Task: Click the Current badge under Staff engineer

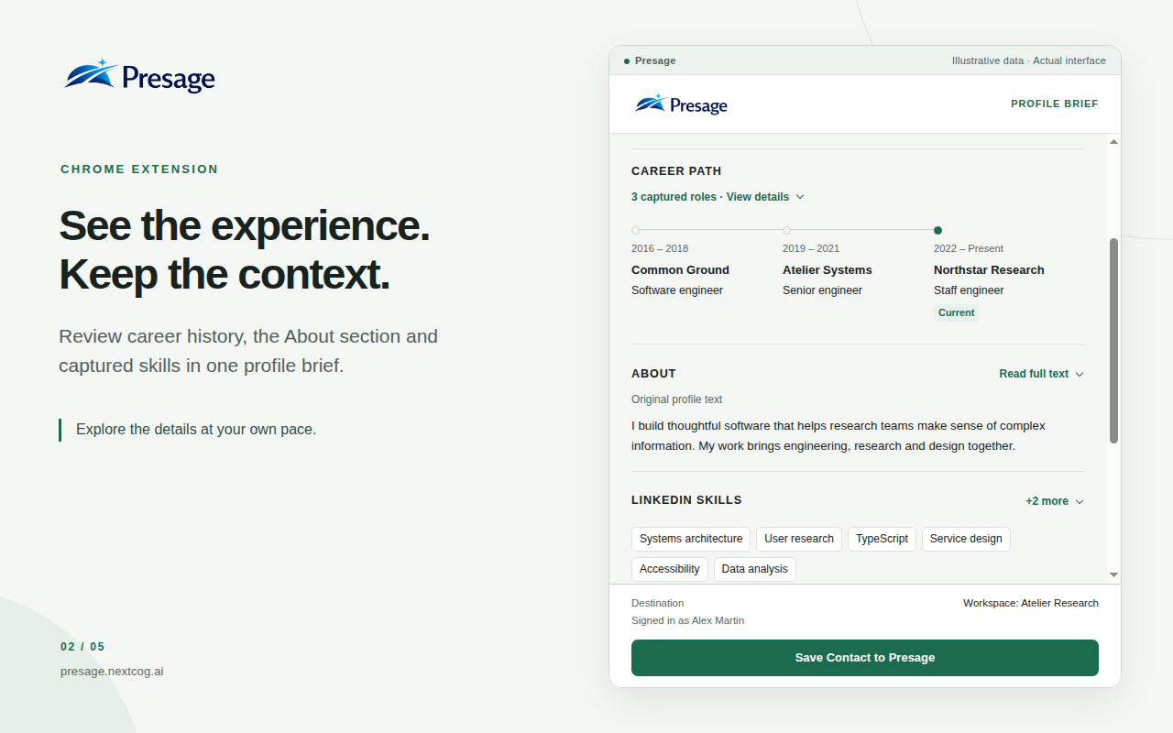Action: [x=957, y=312]
